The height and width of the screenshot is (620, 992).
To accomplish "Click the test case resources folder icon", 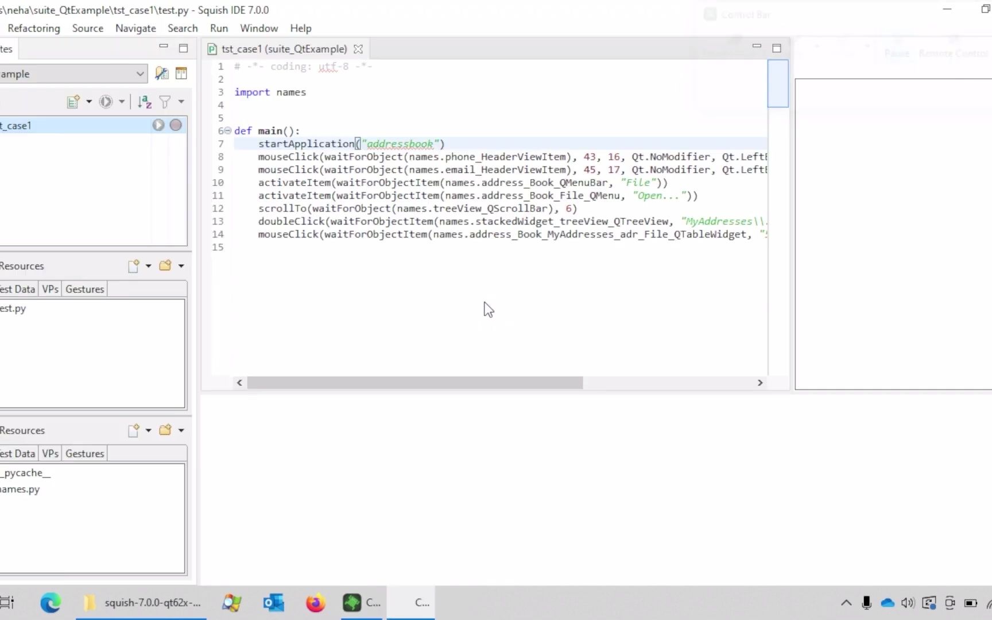I will click(x=165, y=266).
